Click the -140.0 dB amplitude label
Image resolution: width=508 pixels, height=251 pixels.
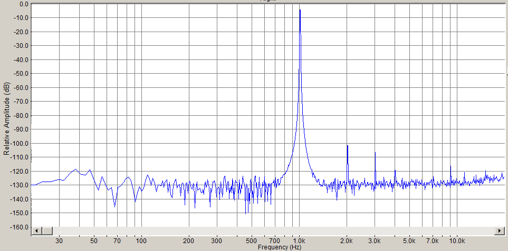click(20, 199)
